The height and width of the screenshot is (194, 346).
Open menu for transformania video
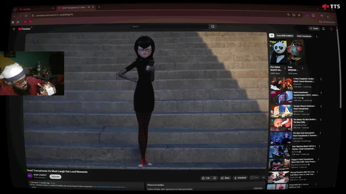click(x=321, y=93)
